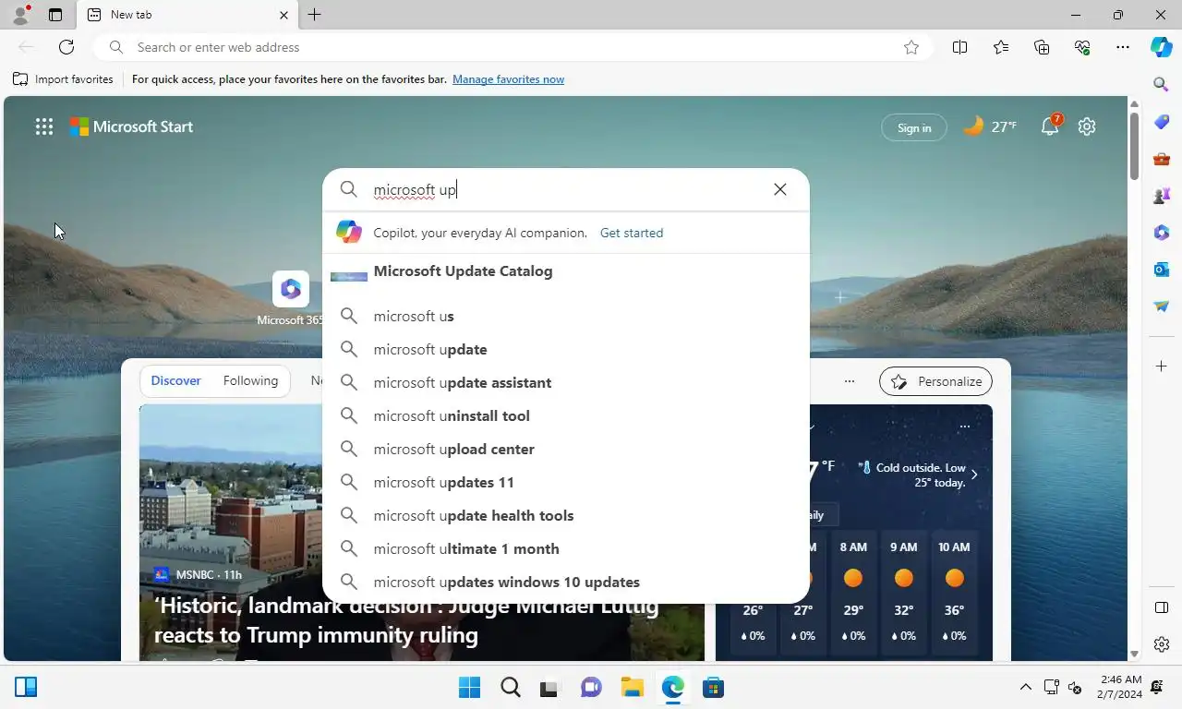The height and width of the screenshot is (709, 1182).
Task: Open the Favorites hub icon
Action: click(1001, 47)
